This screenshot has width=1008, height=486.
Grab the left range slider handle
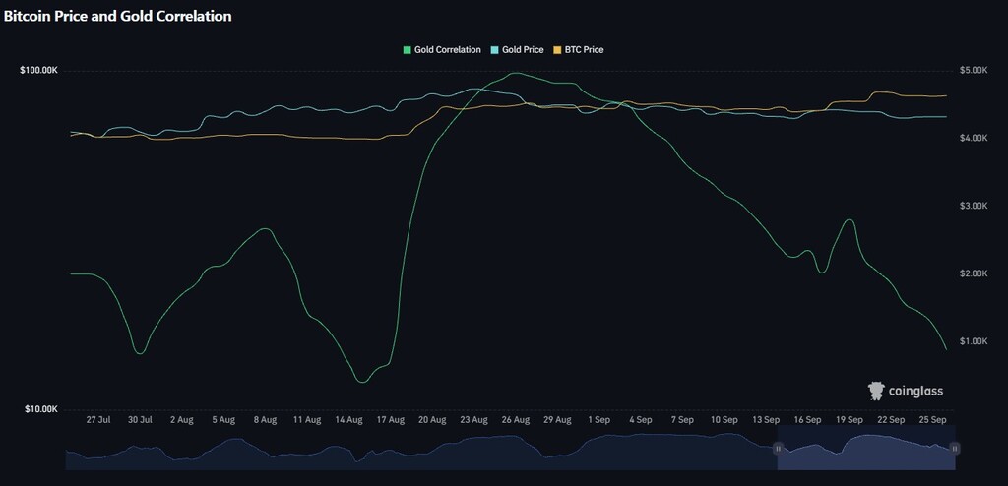(x=778, y=448)
